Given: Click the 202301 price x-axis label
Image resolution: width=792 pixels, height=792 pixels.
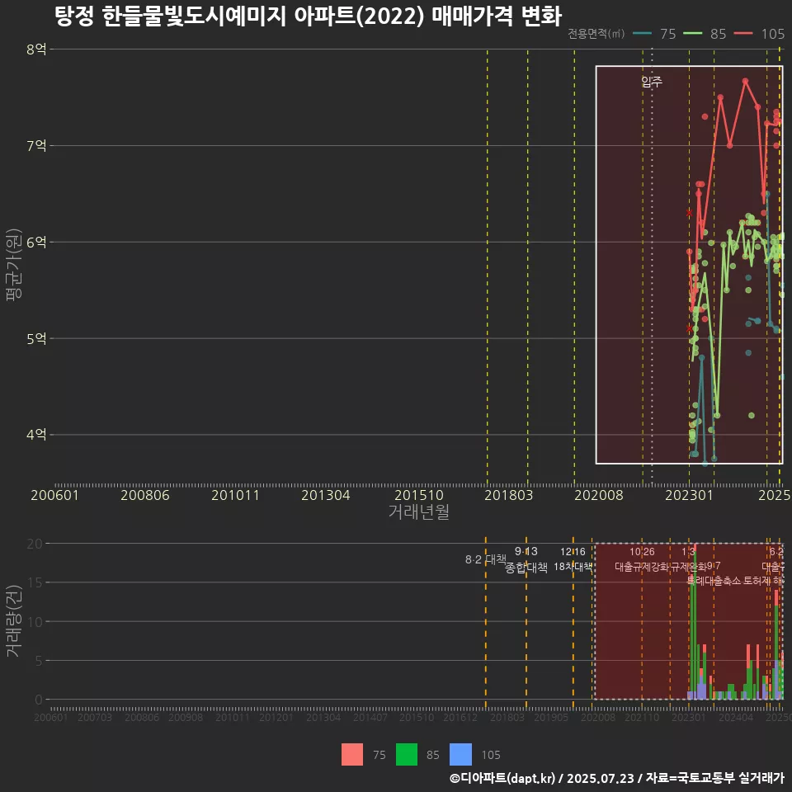Looking at the screenshot, I should click(689, 495).
